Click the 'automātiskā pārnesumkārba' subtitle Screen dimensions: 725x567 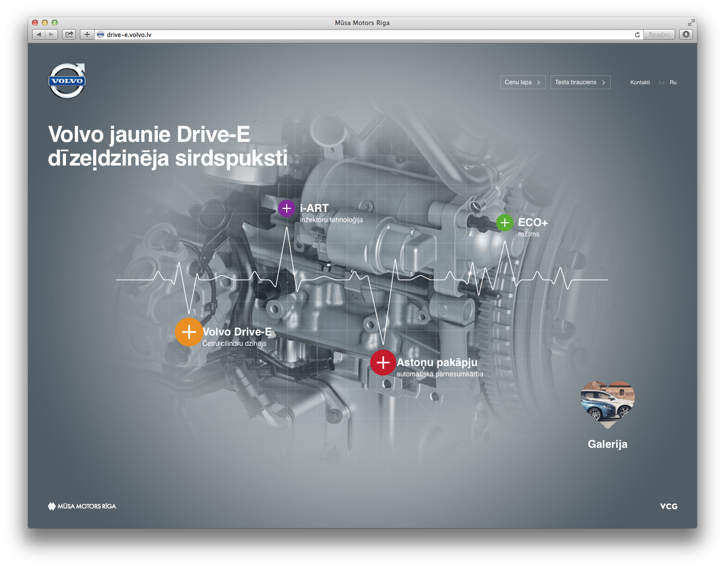440,374
